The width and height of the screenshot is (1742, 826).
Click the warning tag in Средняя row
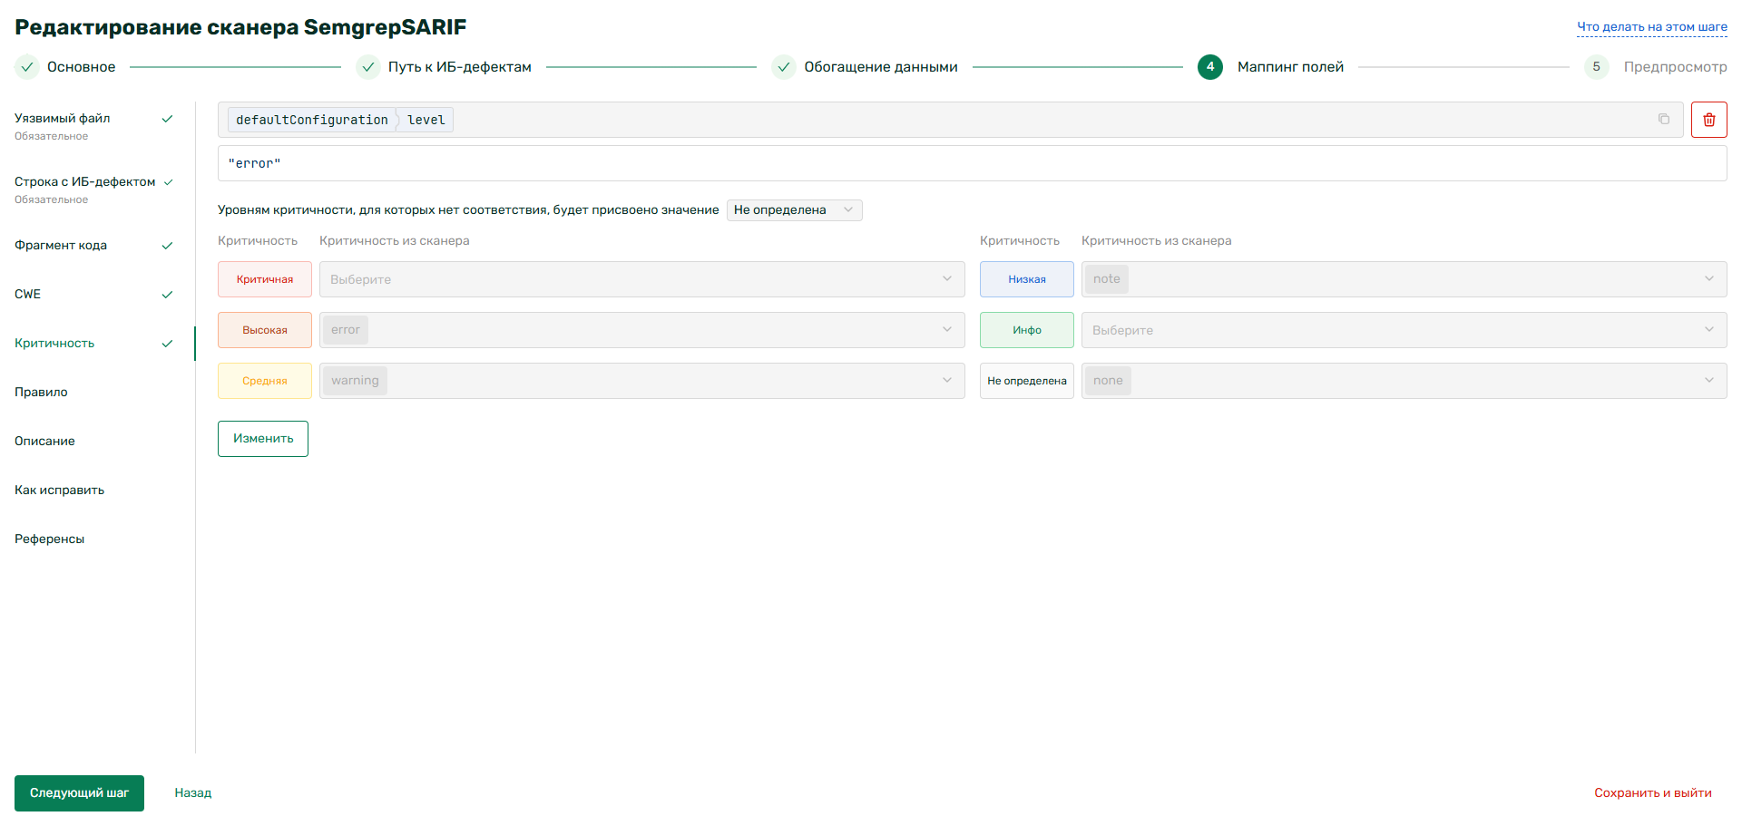pyautogui.click(x=356, y=381)
